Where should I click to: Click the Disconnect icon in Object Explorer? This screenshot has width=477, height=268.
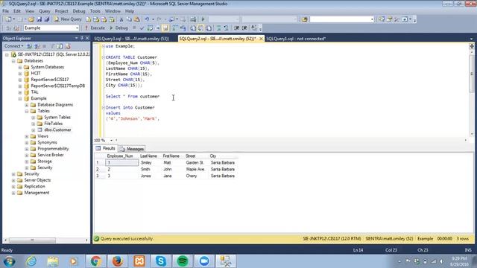coord(37,46)
